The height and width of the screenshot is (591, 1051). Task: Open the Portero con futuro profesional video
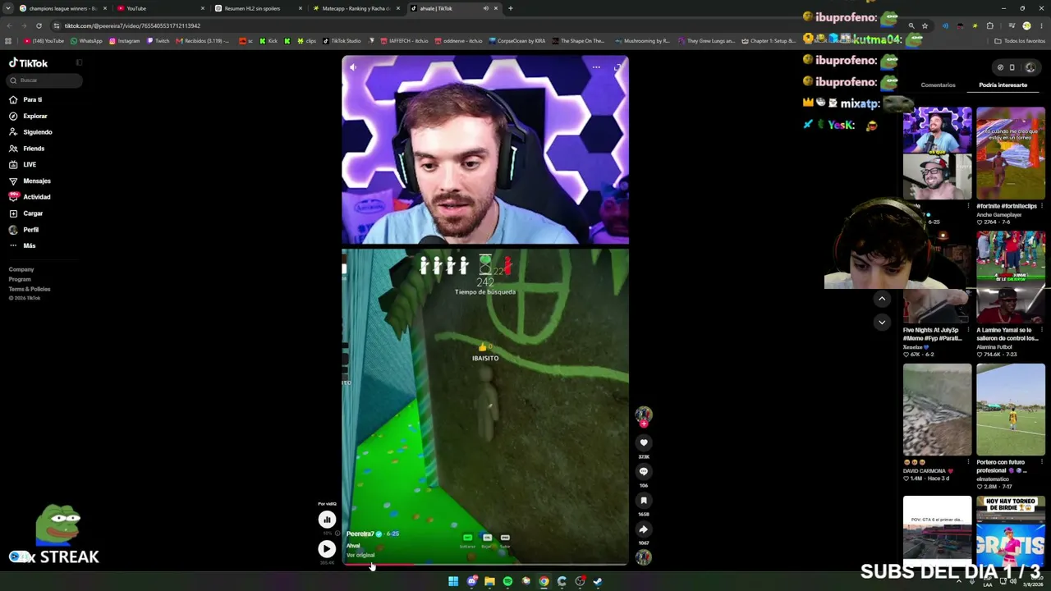pos(1011,410)
